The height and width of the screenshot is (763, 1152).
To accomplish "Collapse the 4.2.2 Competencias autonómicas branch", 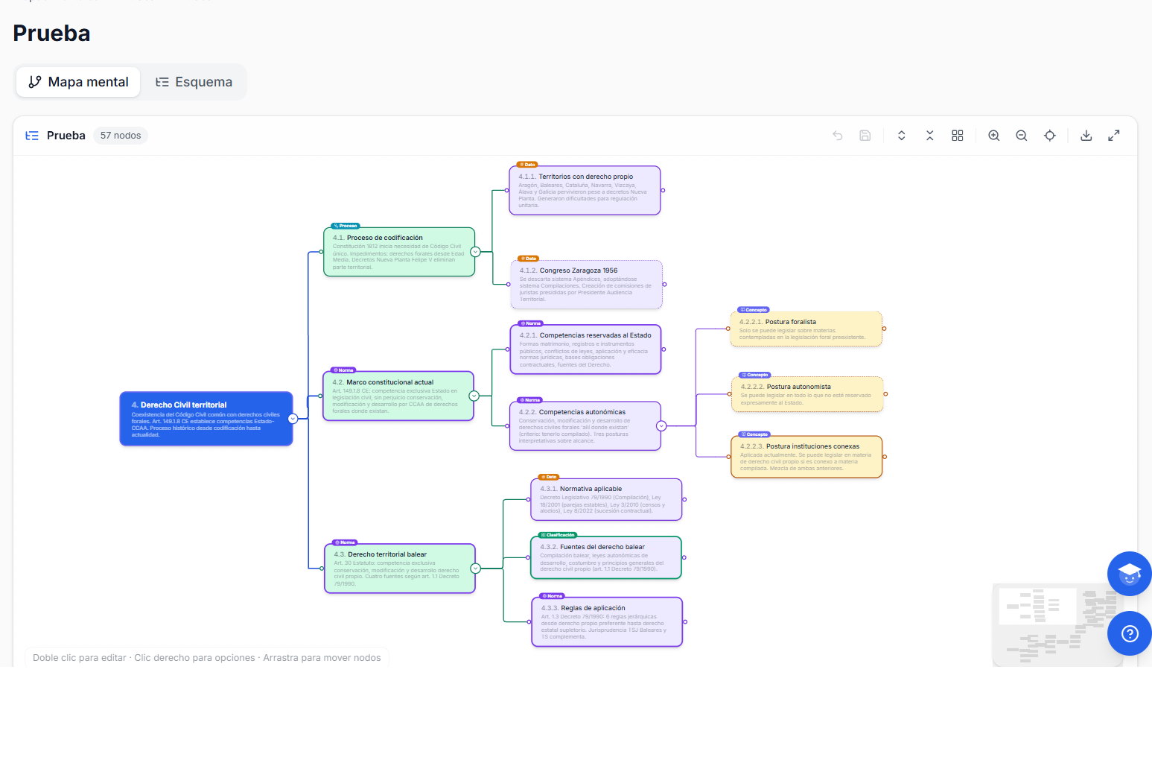I will 661,425.
